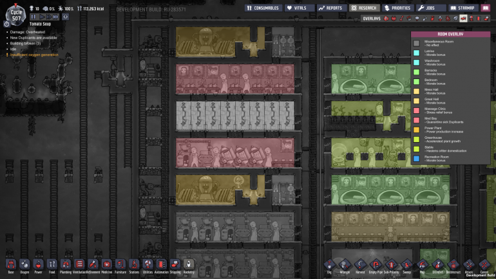
Task: Select the Mop tool
Action: click(423, 265)
